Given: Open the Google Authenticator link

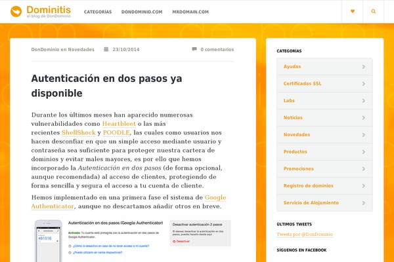Looking at the screenshot, I should [215, 198].
